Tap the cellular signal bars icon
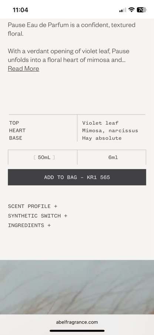 pyautogui.click(x=123, y=10)
